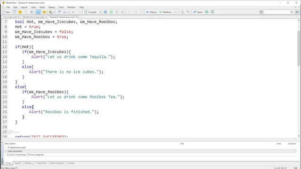Click the new tab window icon beside New
The height and width of the screenshot is (169, 301).
click(15, 12)
